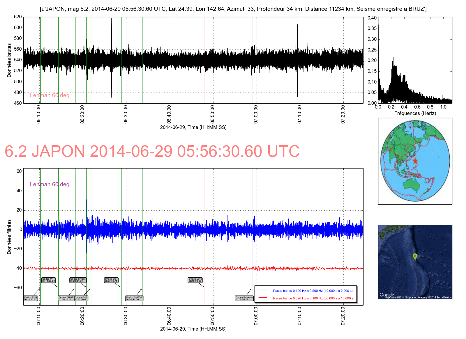Click the red star epicenter on globe
The height and width of the screenshot is (339, 466).
pyautogui.click(x=415, y=161)
